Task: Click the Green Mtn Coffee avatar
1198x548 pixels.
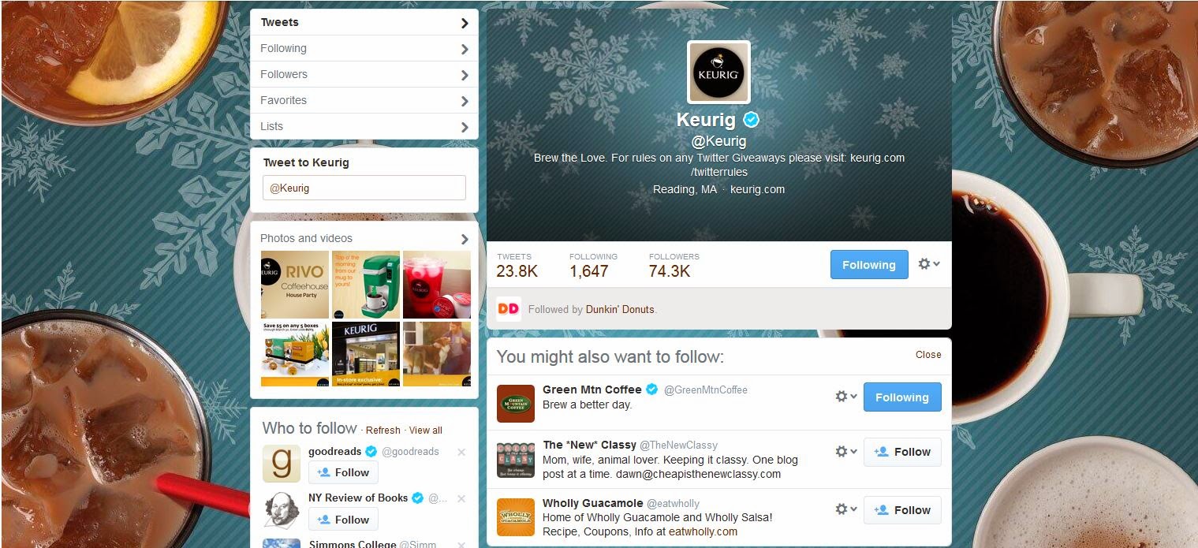Action: click(516, 404)
